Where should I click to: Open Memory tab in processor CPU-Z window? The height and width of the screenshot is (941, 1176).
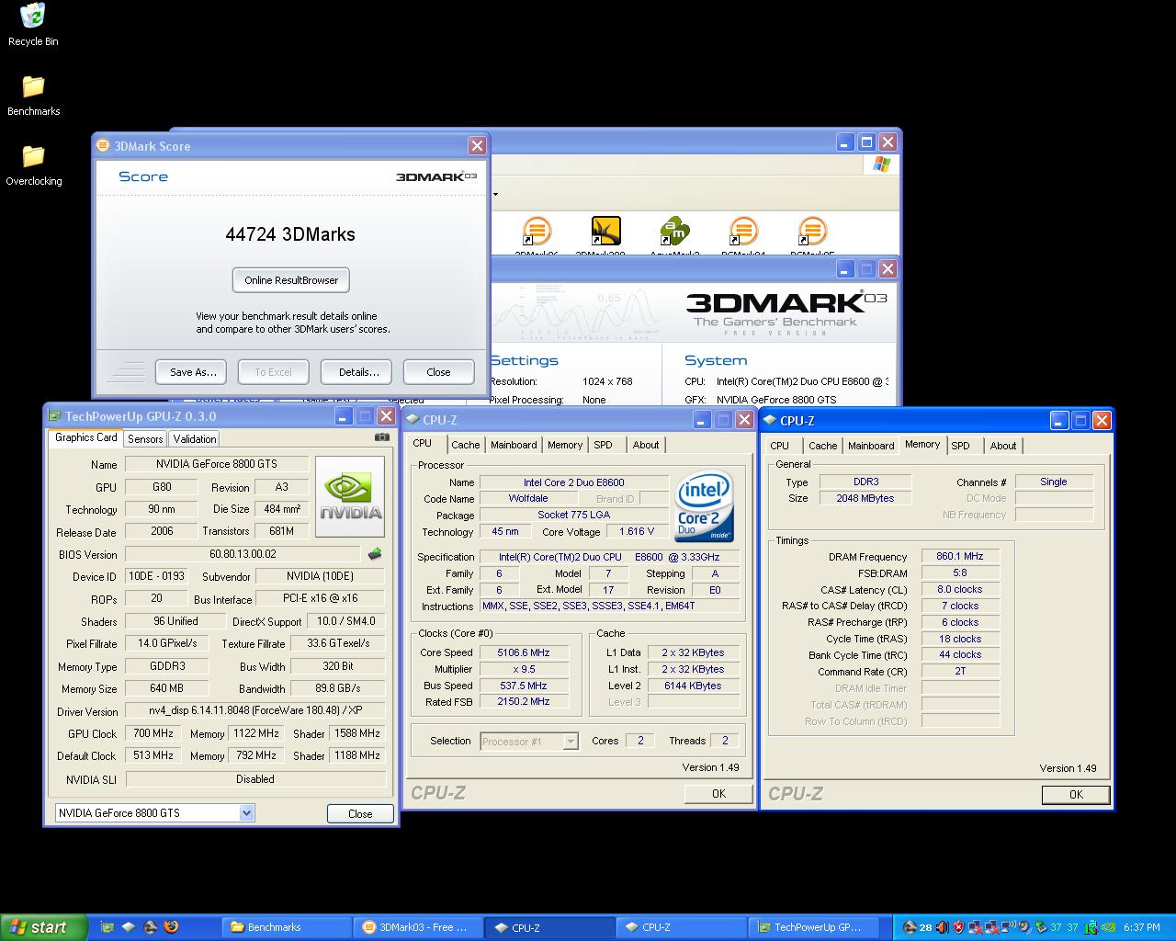point(565,445)
